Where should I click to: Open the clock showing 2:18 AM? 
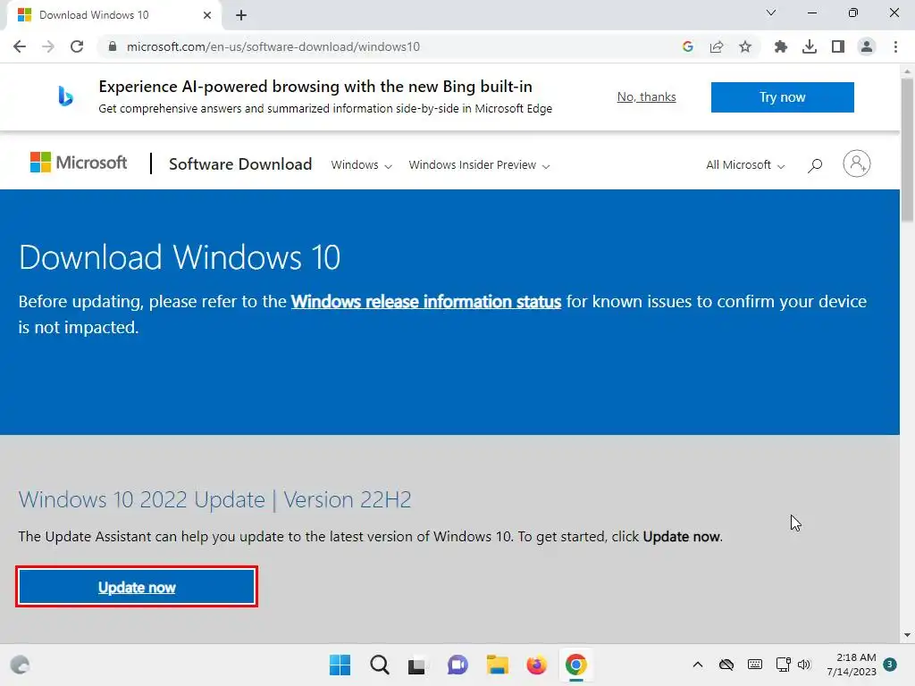click(x=852, y=665)
